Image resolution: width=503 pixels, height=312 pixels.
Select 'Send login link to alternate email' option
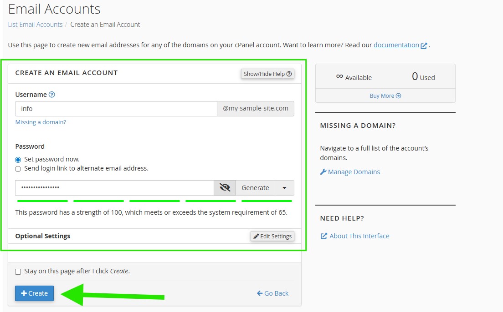point(18,169)
